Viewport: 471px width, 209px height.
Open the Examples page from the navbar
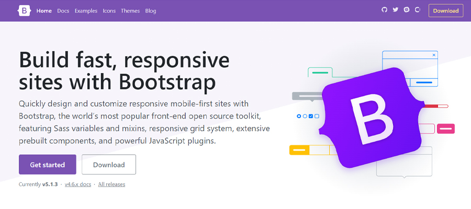(86, 10)
